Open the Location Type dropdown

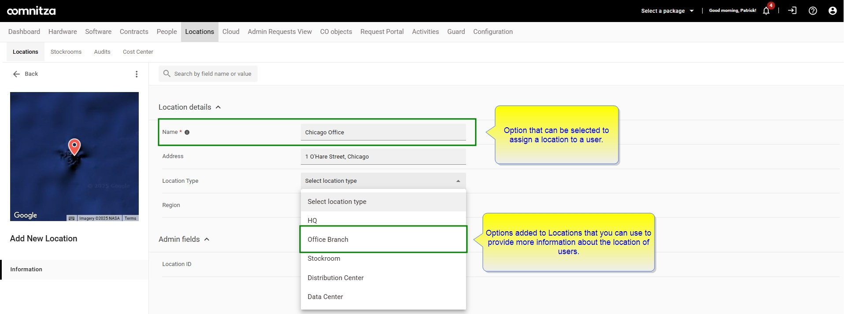pyautogui.click(x=383, y=181)
